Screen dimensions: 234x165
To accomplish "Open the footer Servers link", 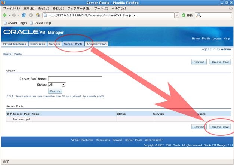I will click(117, 140).
